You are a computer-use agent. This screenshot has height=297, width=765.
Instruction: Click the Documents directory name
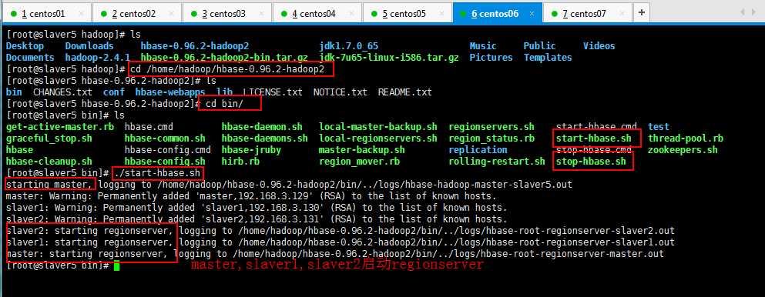[x=30, y=58]
